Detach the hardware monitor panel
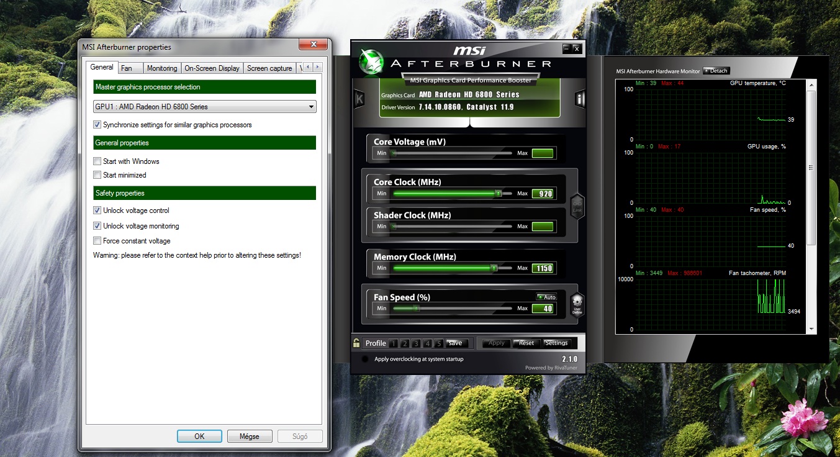This screenshot has height=457, width=840. [x=716, y=71]
